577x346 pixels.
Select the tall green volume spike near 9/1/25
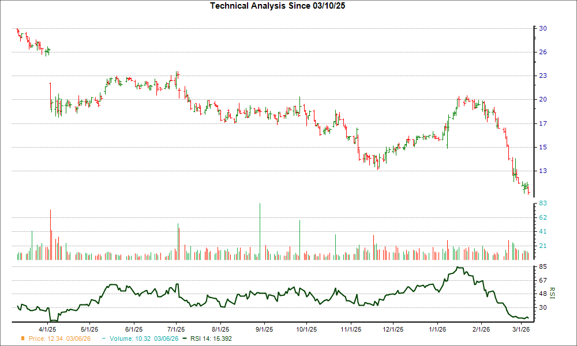point(259,231)
